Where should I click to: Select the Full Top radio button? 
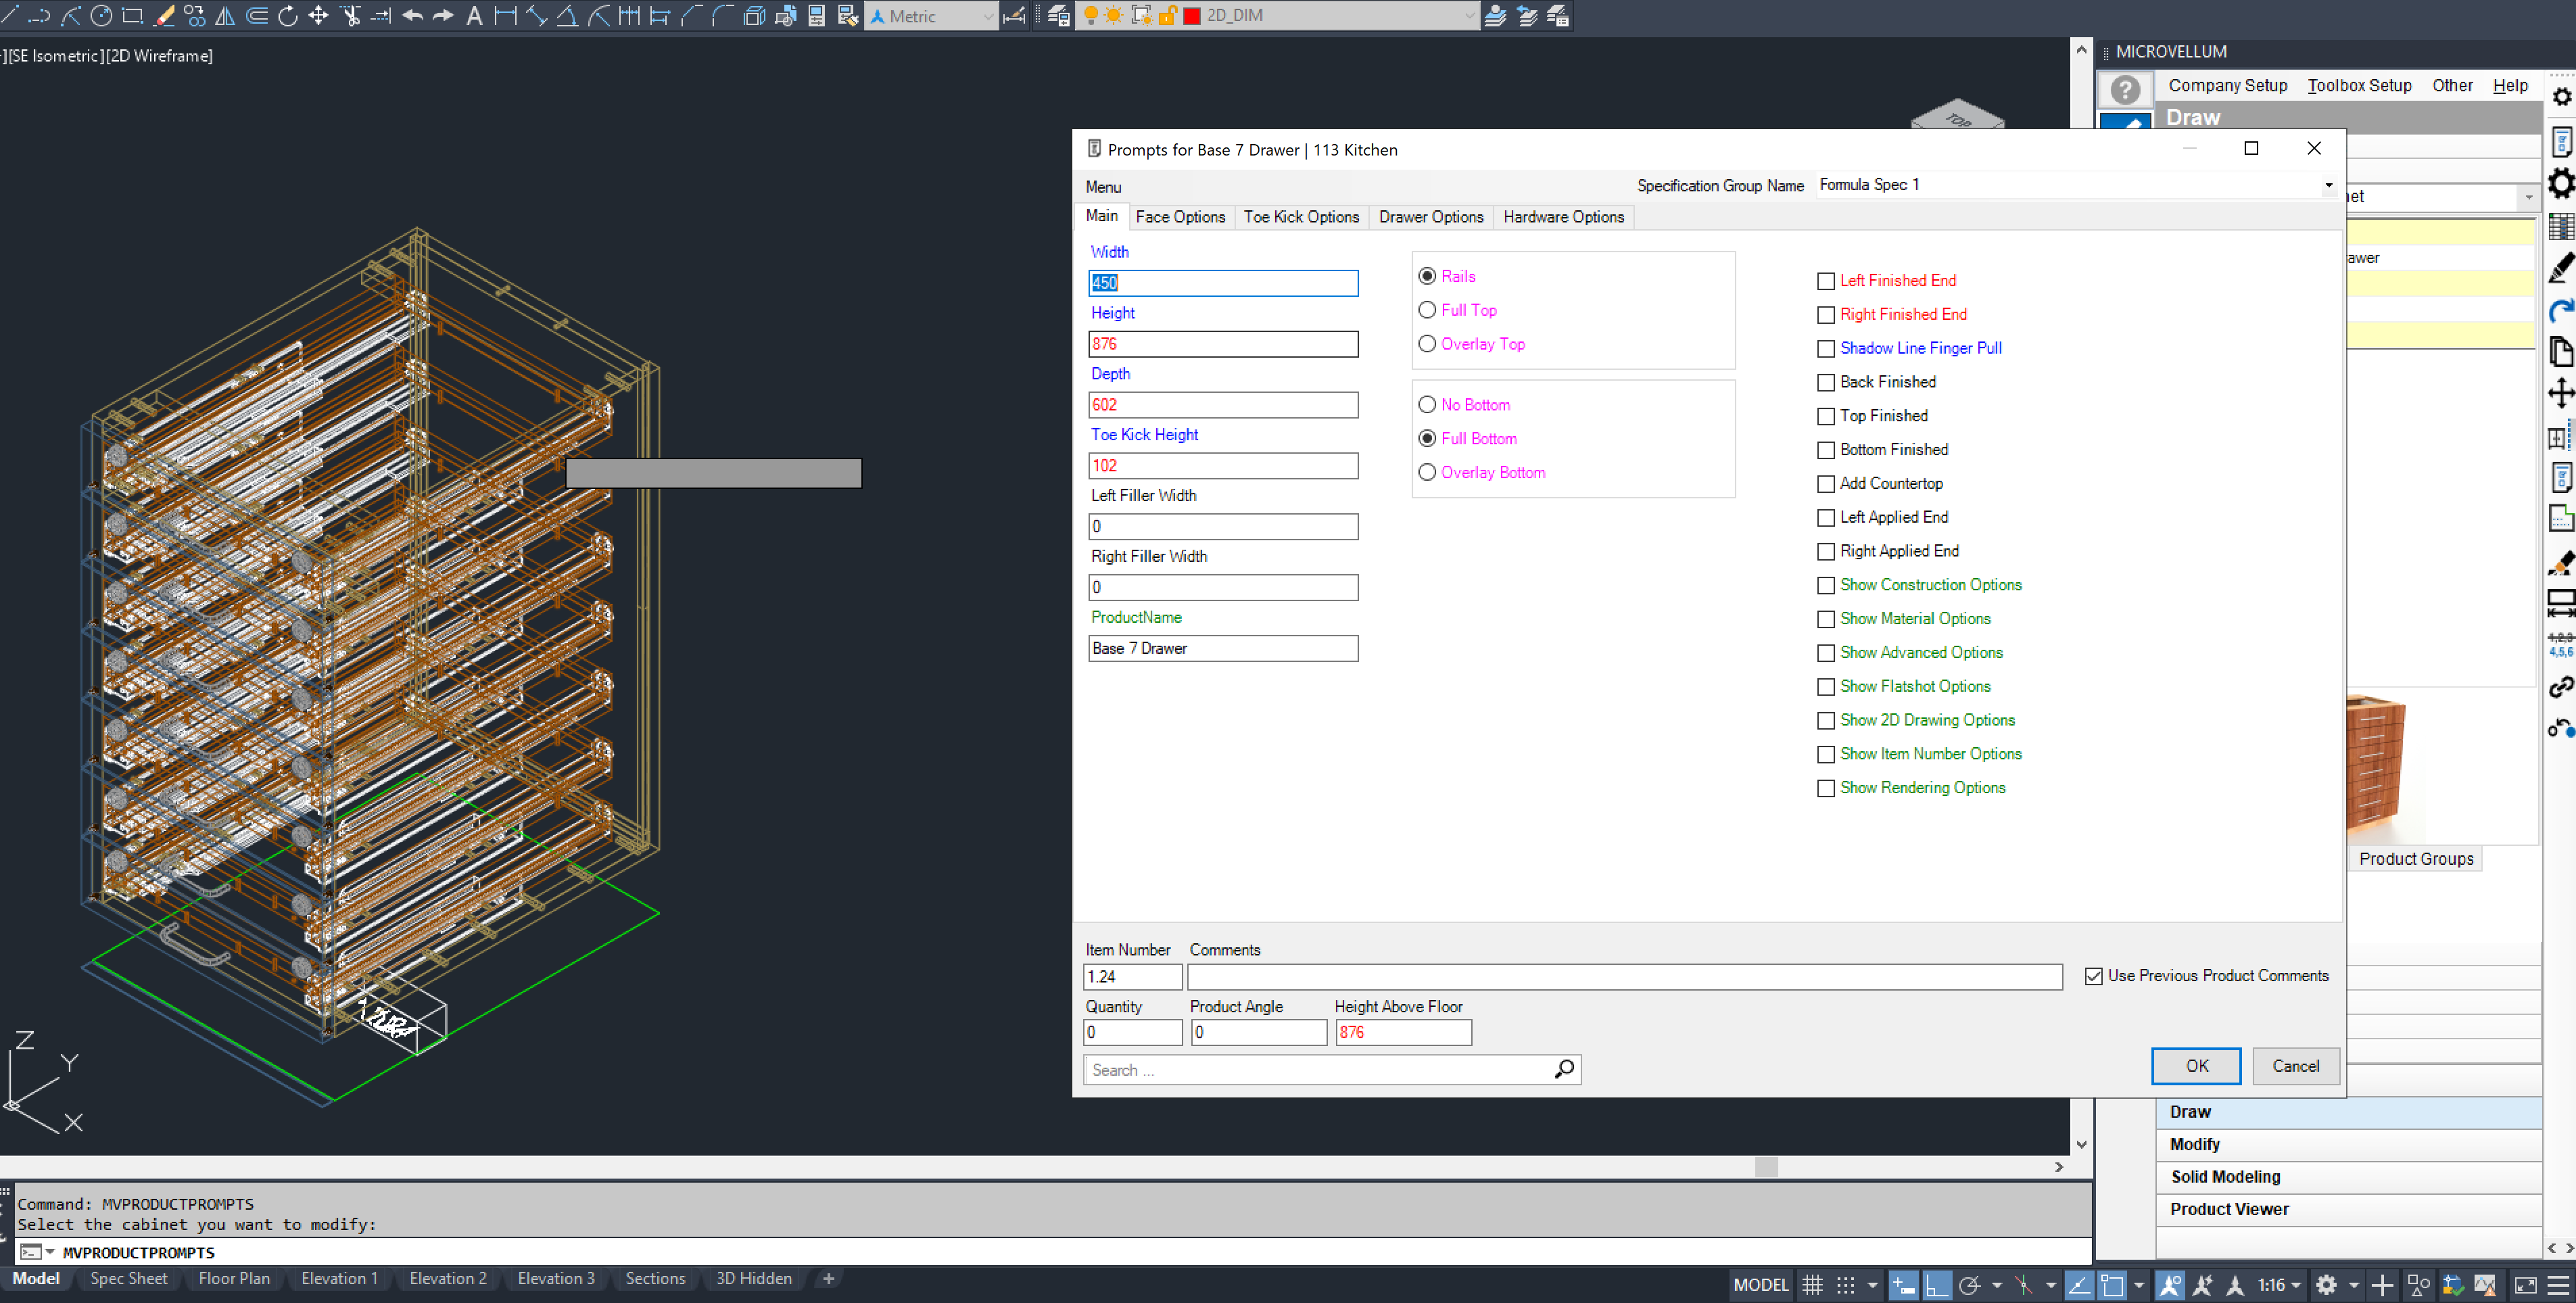click(x=1427, y=310)
